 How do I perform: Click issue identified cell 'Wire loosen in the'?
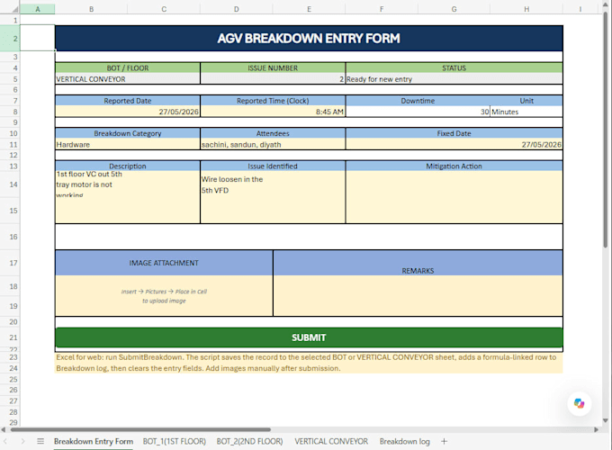point(273,197)
